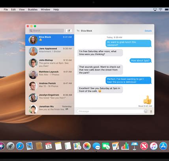This screenshot has width=169, height=161.
Task: Open Photos icon in Dock
Action: (87, 146)
